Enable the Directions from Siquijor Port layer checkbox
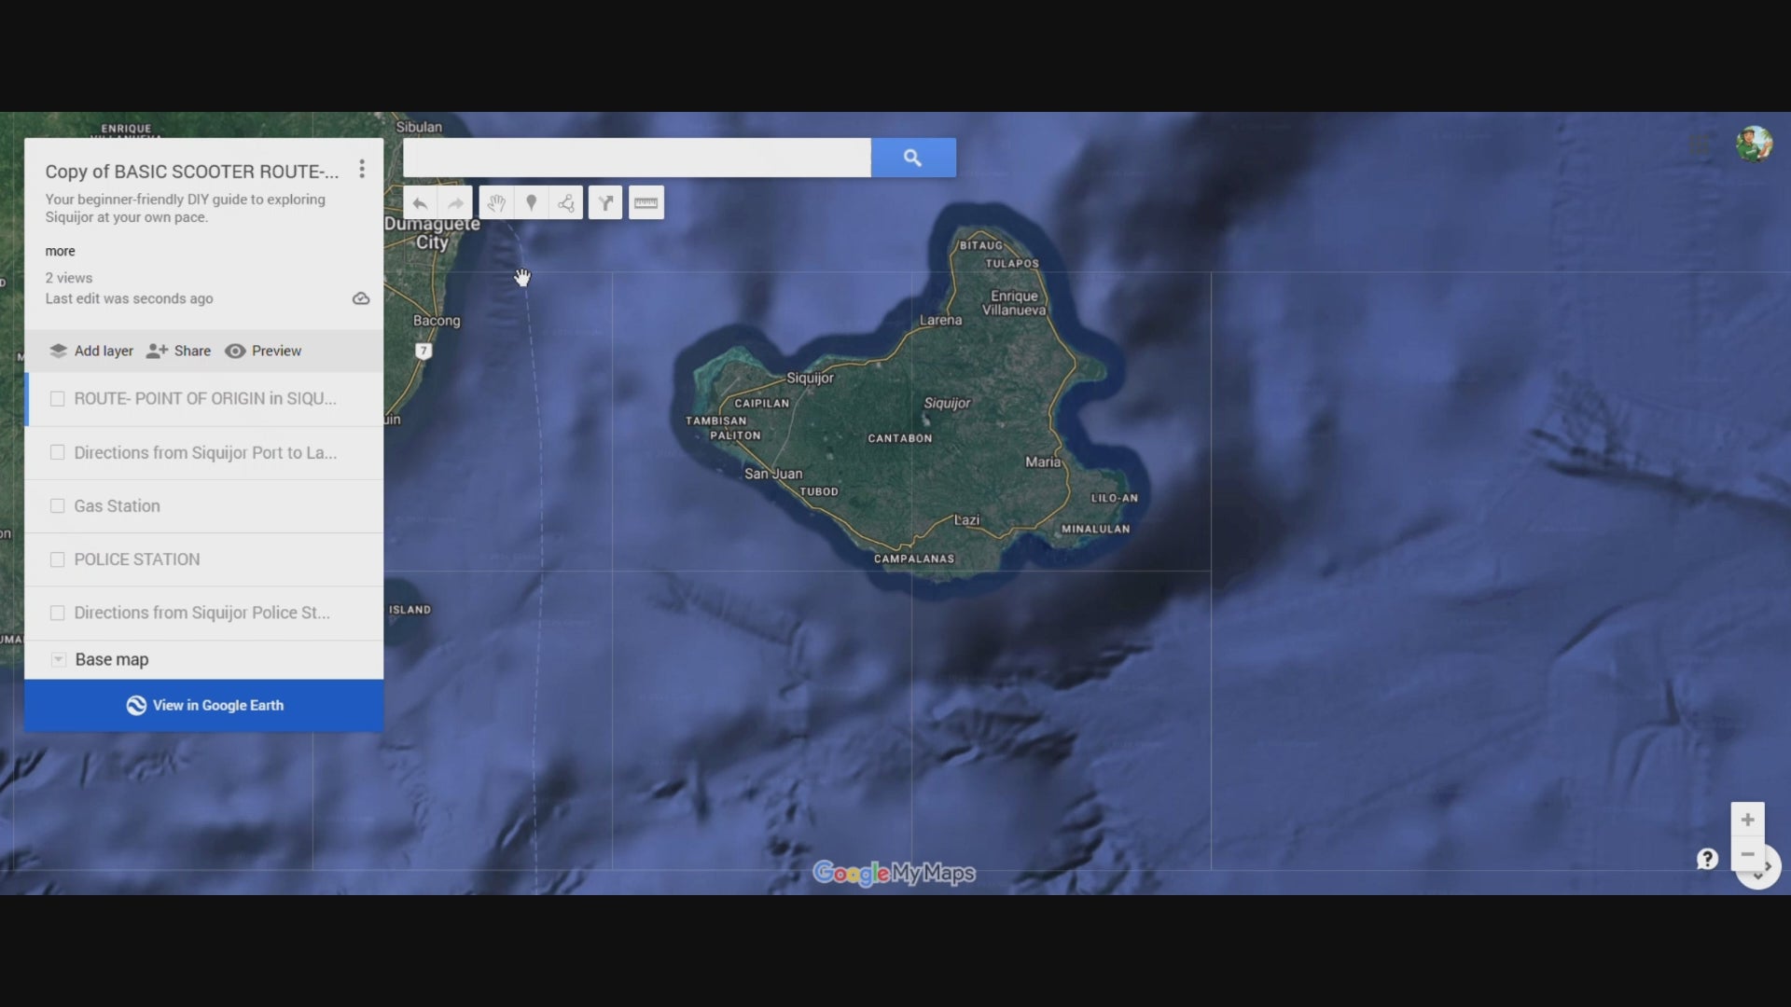The width and height of the screenshot is (1791, 1007). pos(57,453)
